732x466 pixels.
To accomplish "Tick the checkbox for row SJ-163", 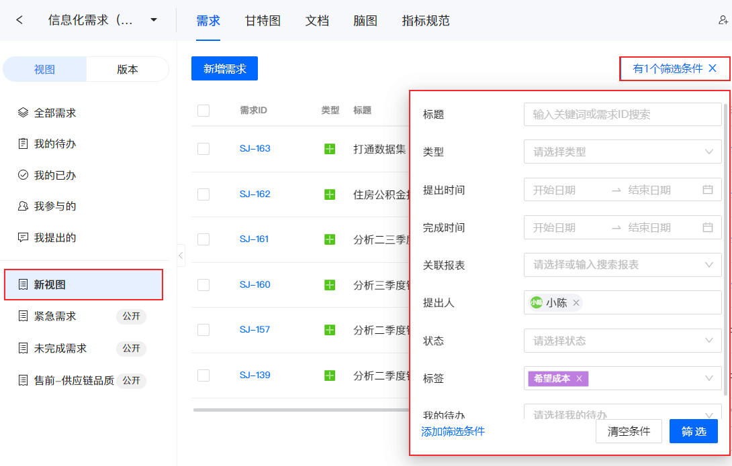I will 203,149.
